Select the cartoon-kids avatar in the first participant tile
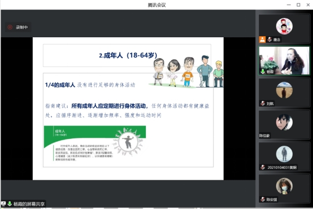The image size is (313, 209). click(284, 26)
